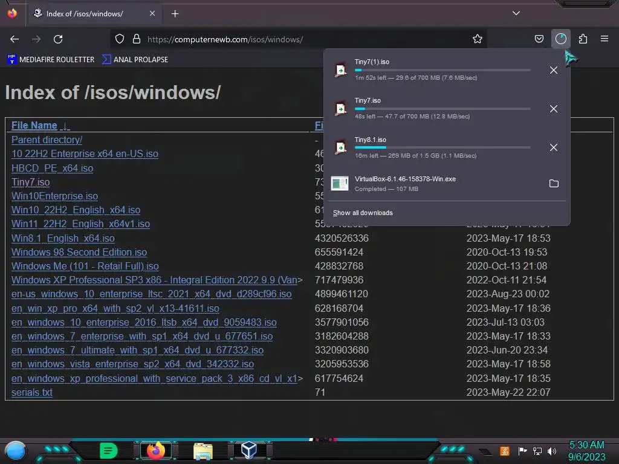Screen dimensions: 619x464
Task: Save page to Pocket
Action: 539,39
